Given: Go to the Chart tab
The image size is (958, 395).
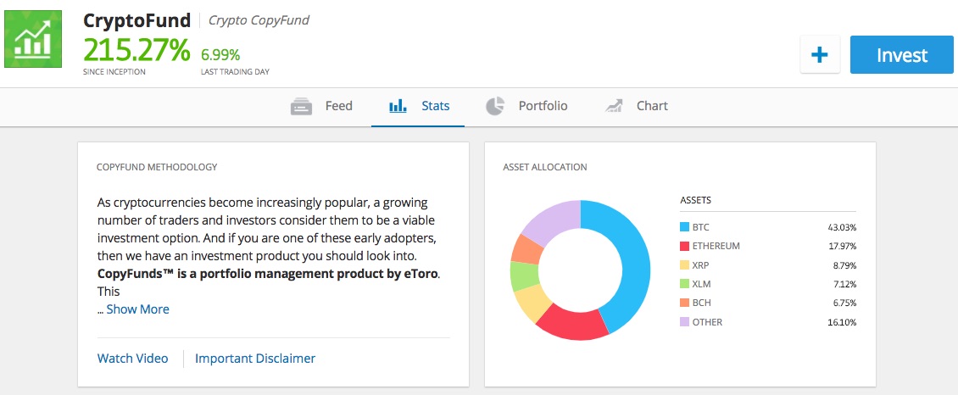Looking at the screenshot, I should (652, 107).
